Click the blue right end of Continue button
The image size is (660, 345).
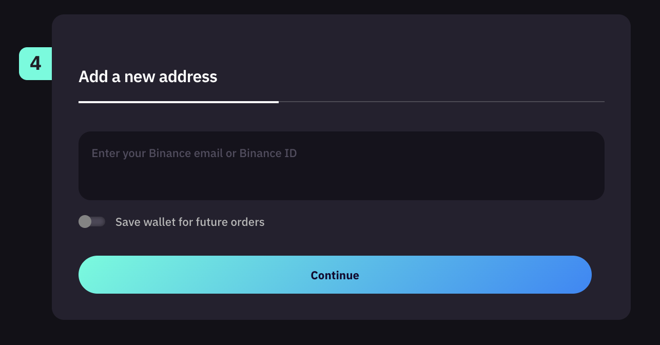[570, 275]
